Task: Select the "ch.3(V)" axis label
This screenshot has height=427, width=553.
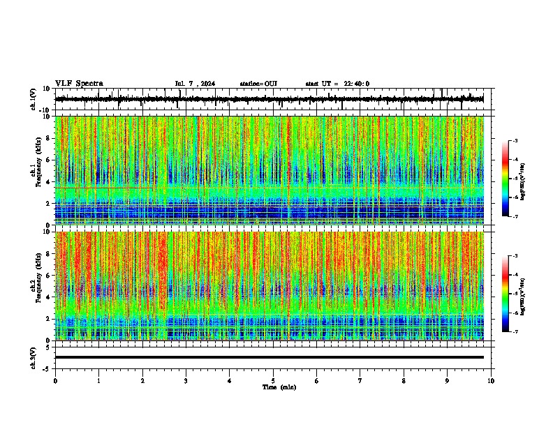Action: pyautogui.click(x=34, y=358)
